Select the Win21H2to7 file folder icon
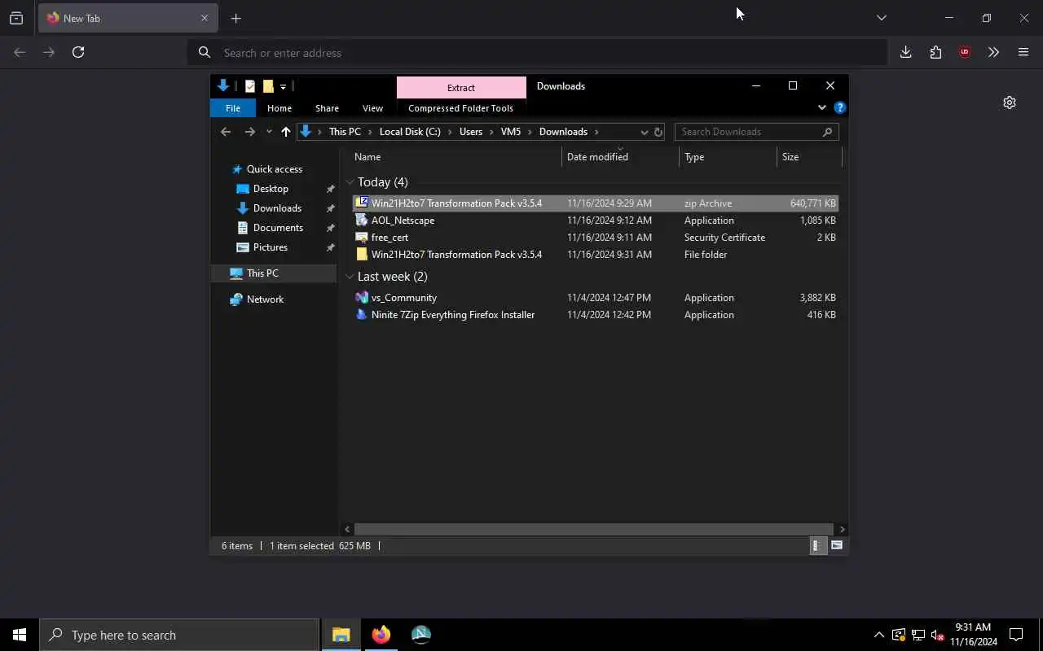Screen dimensions: 1043x651 (x=362, y=254)
